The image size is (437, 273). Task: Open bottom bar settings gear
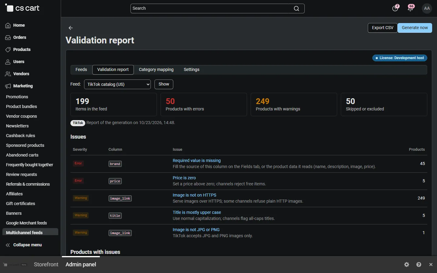[x=407, y=265]
